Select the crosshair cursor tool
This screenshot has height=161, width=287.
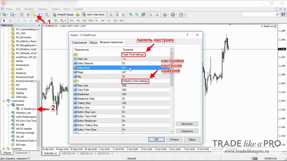tap(10, 21)
